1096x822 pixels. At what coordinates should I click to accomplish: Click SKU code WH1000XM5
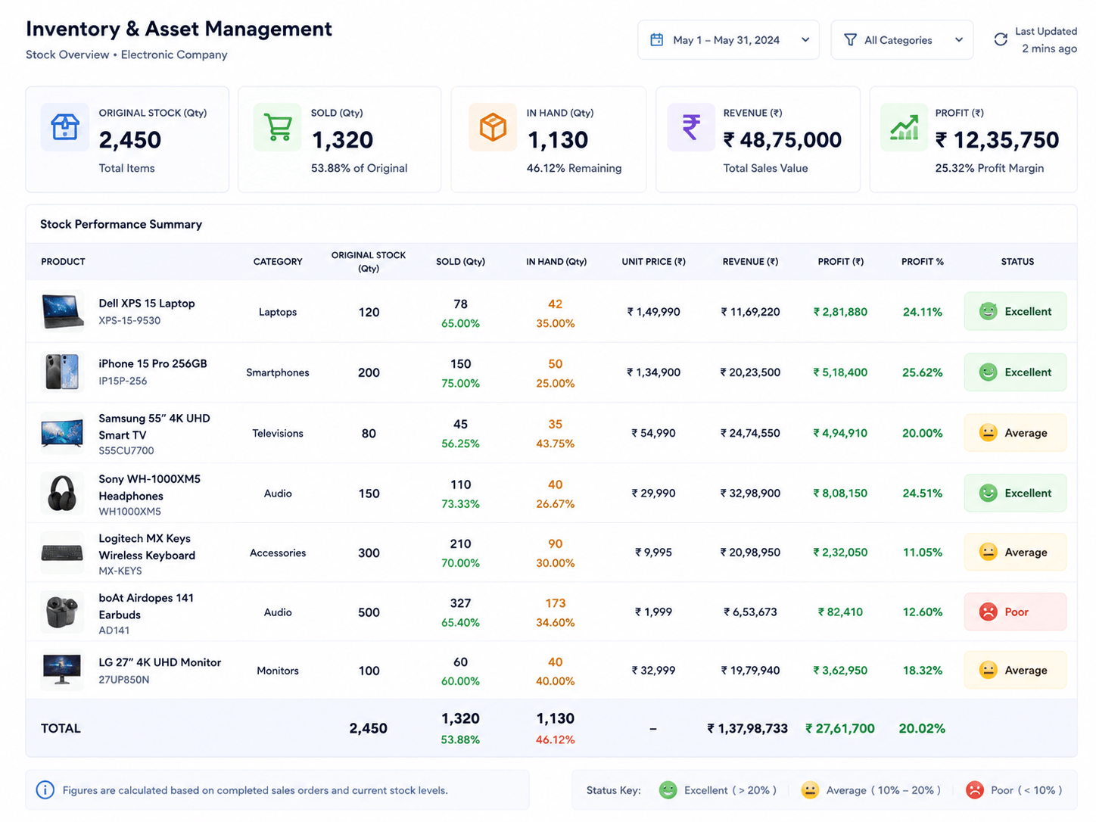[129, 512]
